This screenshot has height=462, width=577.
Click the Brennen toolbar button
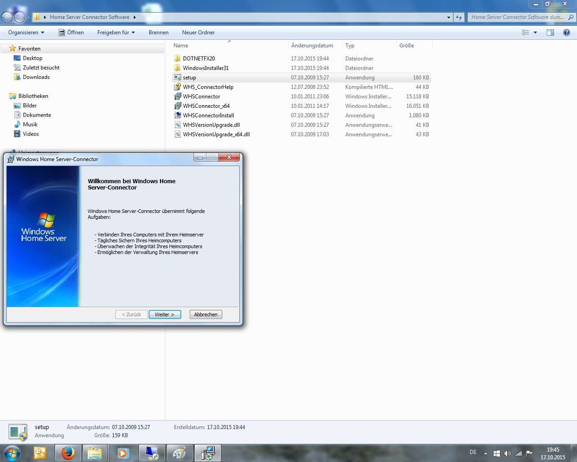tap(159, 32)
